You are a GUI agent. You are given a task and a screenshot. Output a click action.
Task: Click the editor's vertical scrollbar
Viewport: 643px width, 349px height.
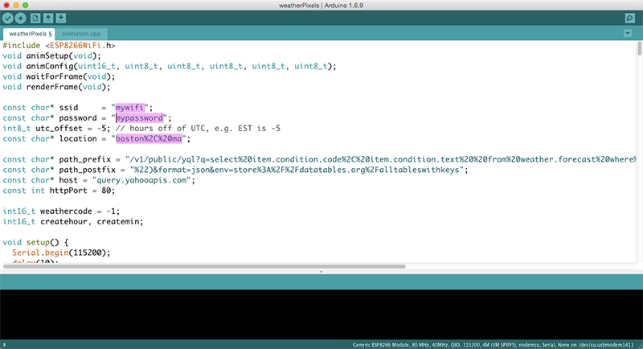(639, 50)
